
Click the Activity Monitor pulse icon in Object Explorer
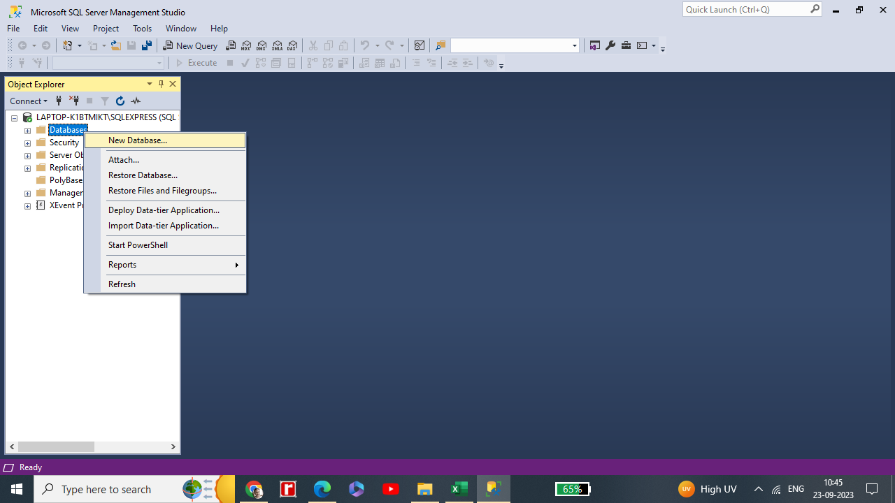click(136, 101)
